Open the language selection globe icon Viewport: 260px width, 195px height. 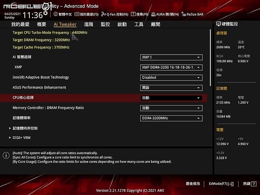[55, 14]
